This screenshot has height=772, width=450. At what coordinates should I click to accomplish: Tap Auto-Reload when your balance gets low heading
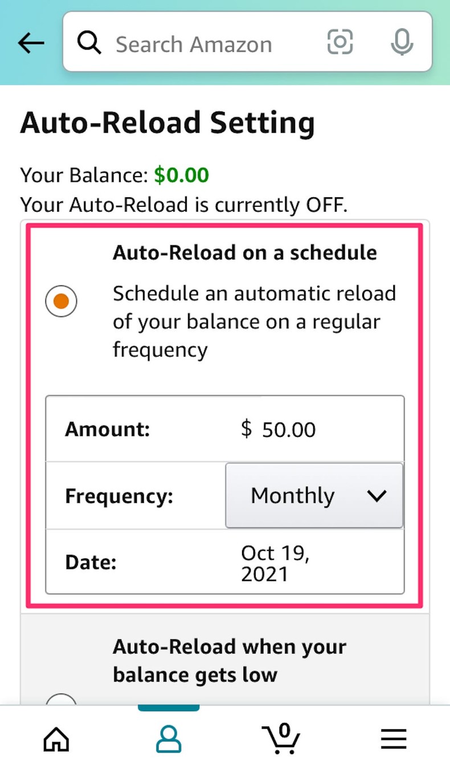coord(229,661)
